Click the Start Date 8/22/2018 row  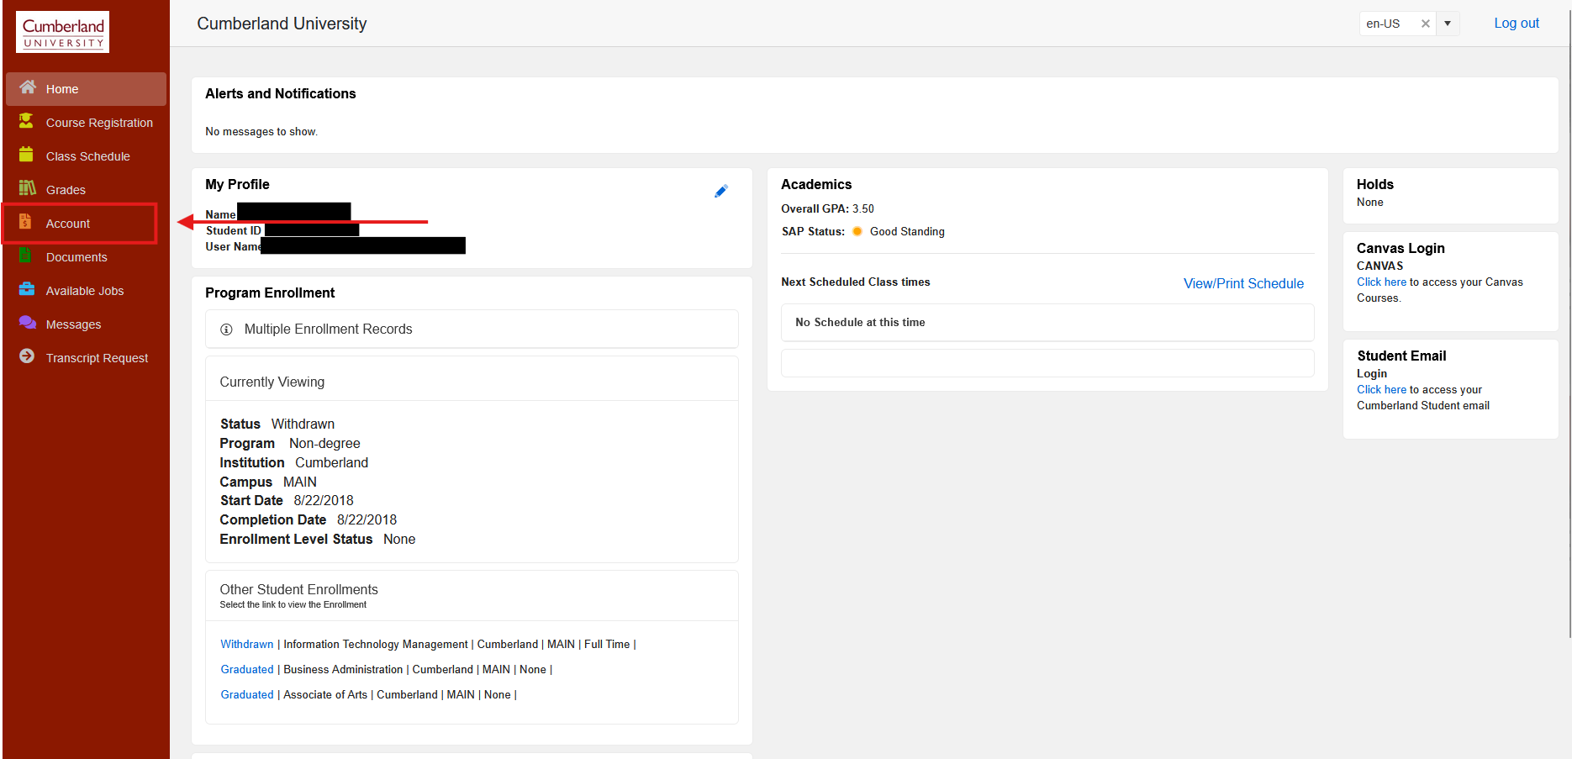(x=287, y=501)
